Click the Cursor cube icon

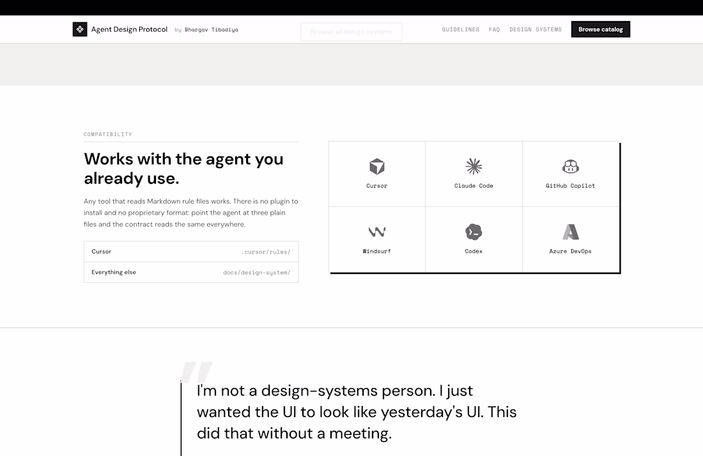pyautogui.click(x=376, y=166)
